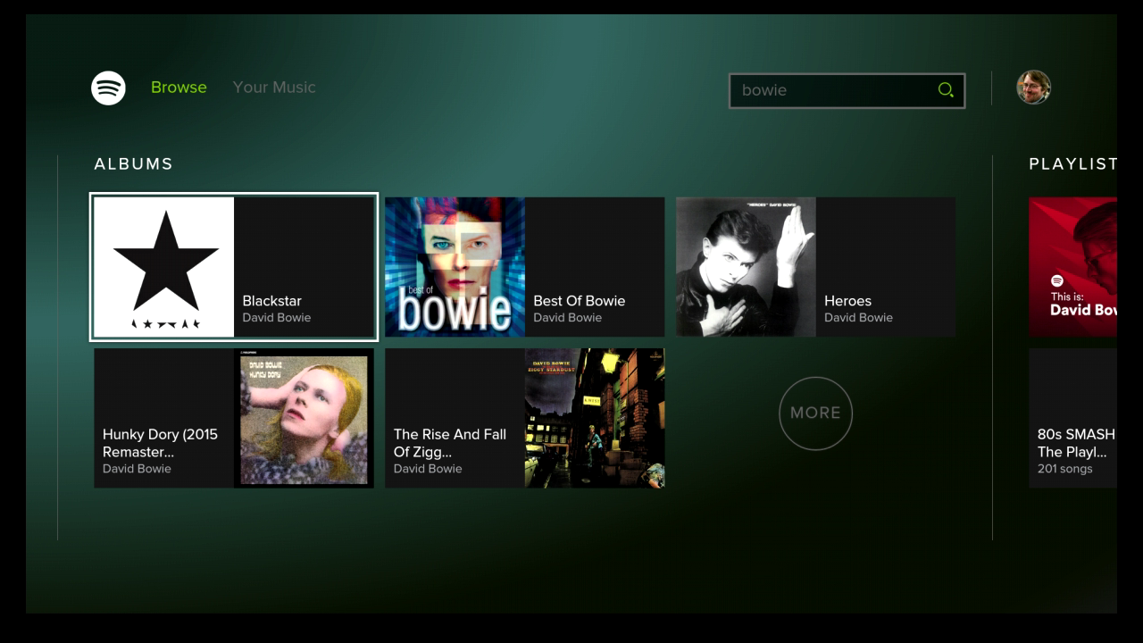Open the Your Music tab

(274, 87)
